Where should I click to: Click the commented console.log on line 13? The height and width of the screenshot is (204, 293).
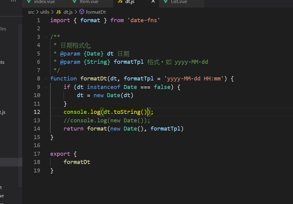coord(107,121)
